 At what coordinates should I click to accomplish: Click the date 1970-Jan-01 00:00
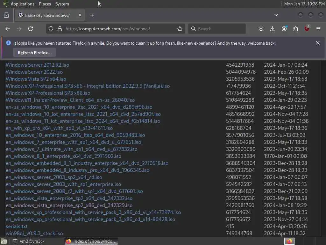(285, 156)
